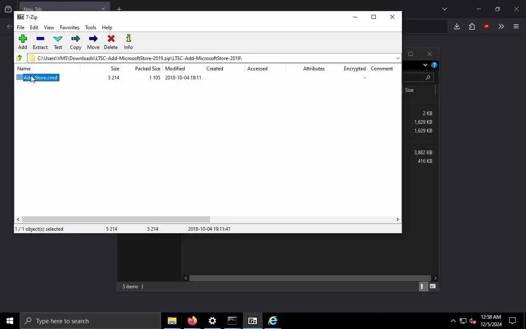Open the View menu
526x329 pixels.
point(49,28)
